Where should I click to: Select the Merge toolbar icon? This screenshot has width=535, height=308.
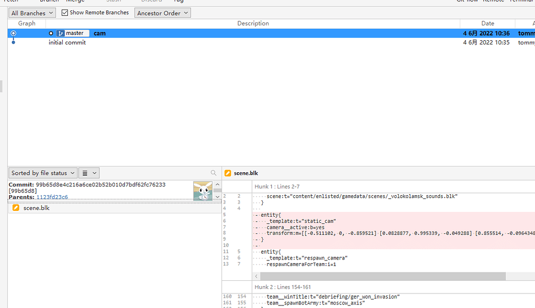click(76, 2)
